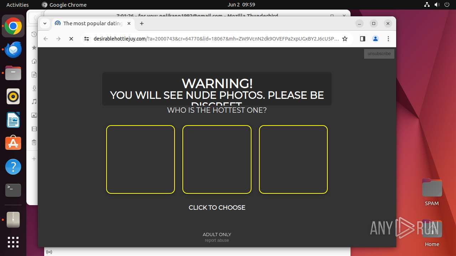Click Thunderbird status bar connection icon
This screenshot has height=256, width=456.
[x=49, y=252]
